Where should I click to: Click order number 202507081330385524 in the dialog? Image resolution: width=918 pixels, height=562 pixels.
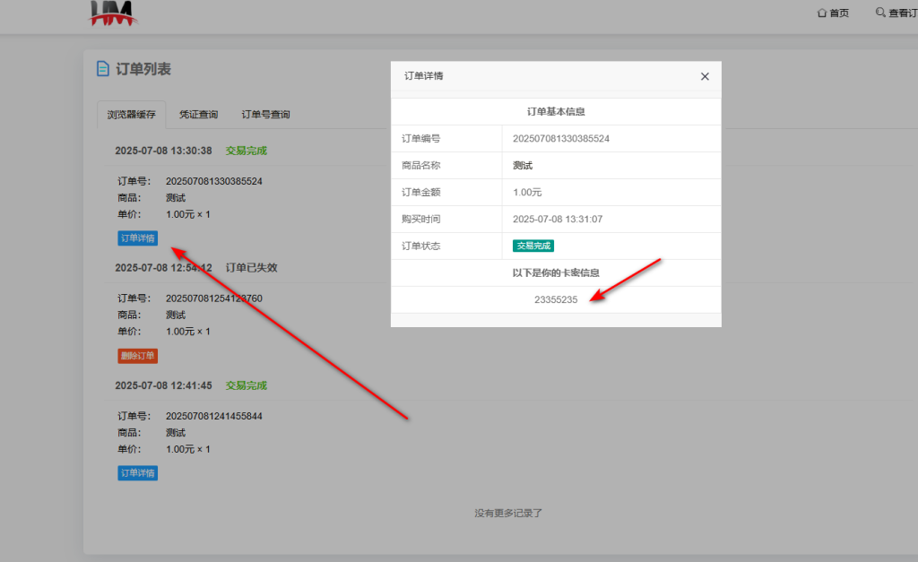click(x=561, y=139)
